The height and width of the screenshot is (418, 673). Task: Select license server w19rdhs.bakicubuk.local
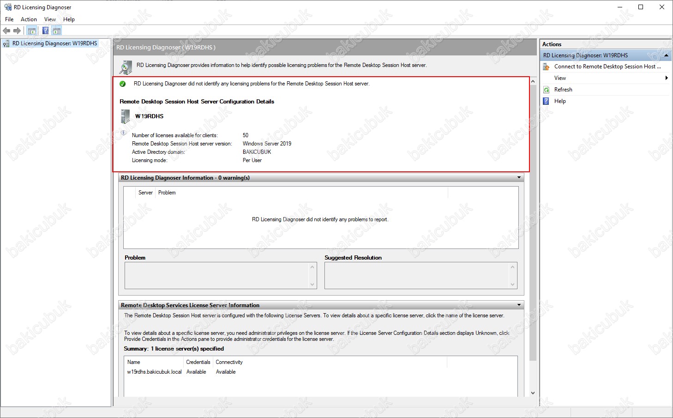[x=155, y=372]
